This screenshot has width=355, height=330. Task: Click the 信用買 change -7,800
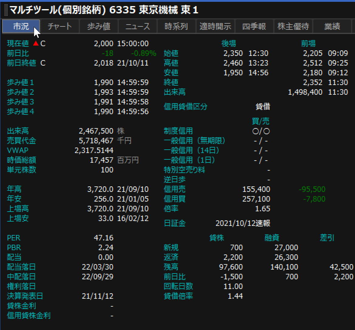[314, 199]
